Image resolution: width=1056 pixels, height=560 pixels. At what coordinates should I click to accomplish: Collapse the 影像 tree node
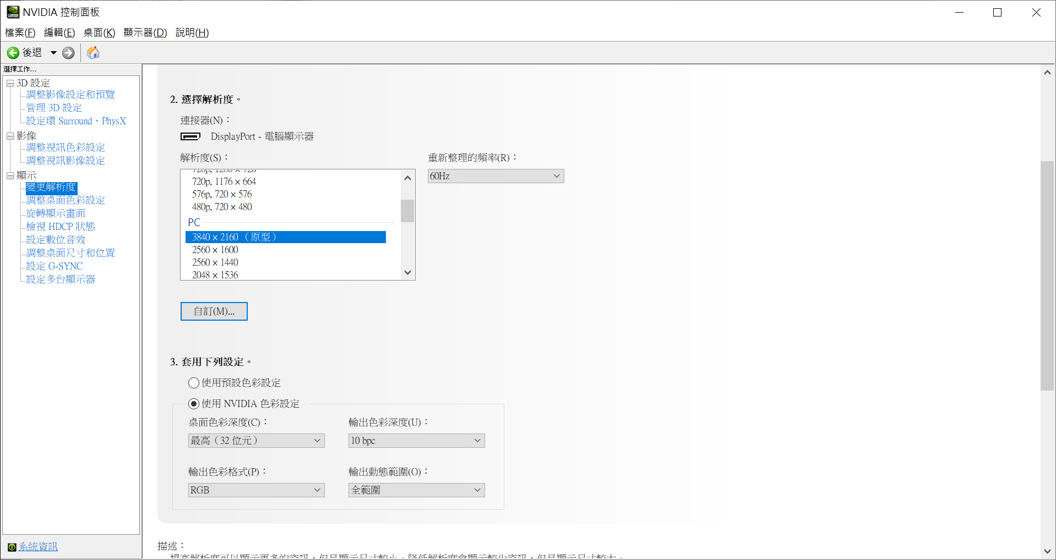[10, 136]
